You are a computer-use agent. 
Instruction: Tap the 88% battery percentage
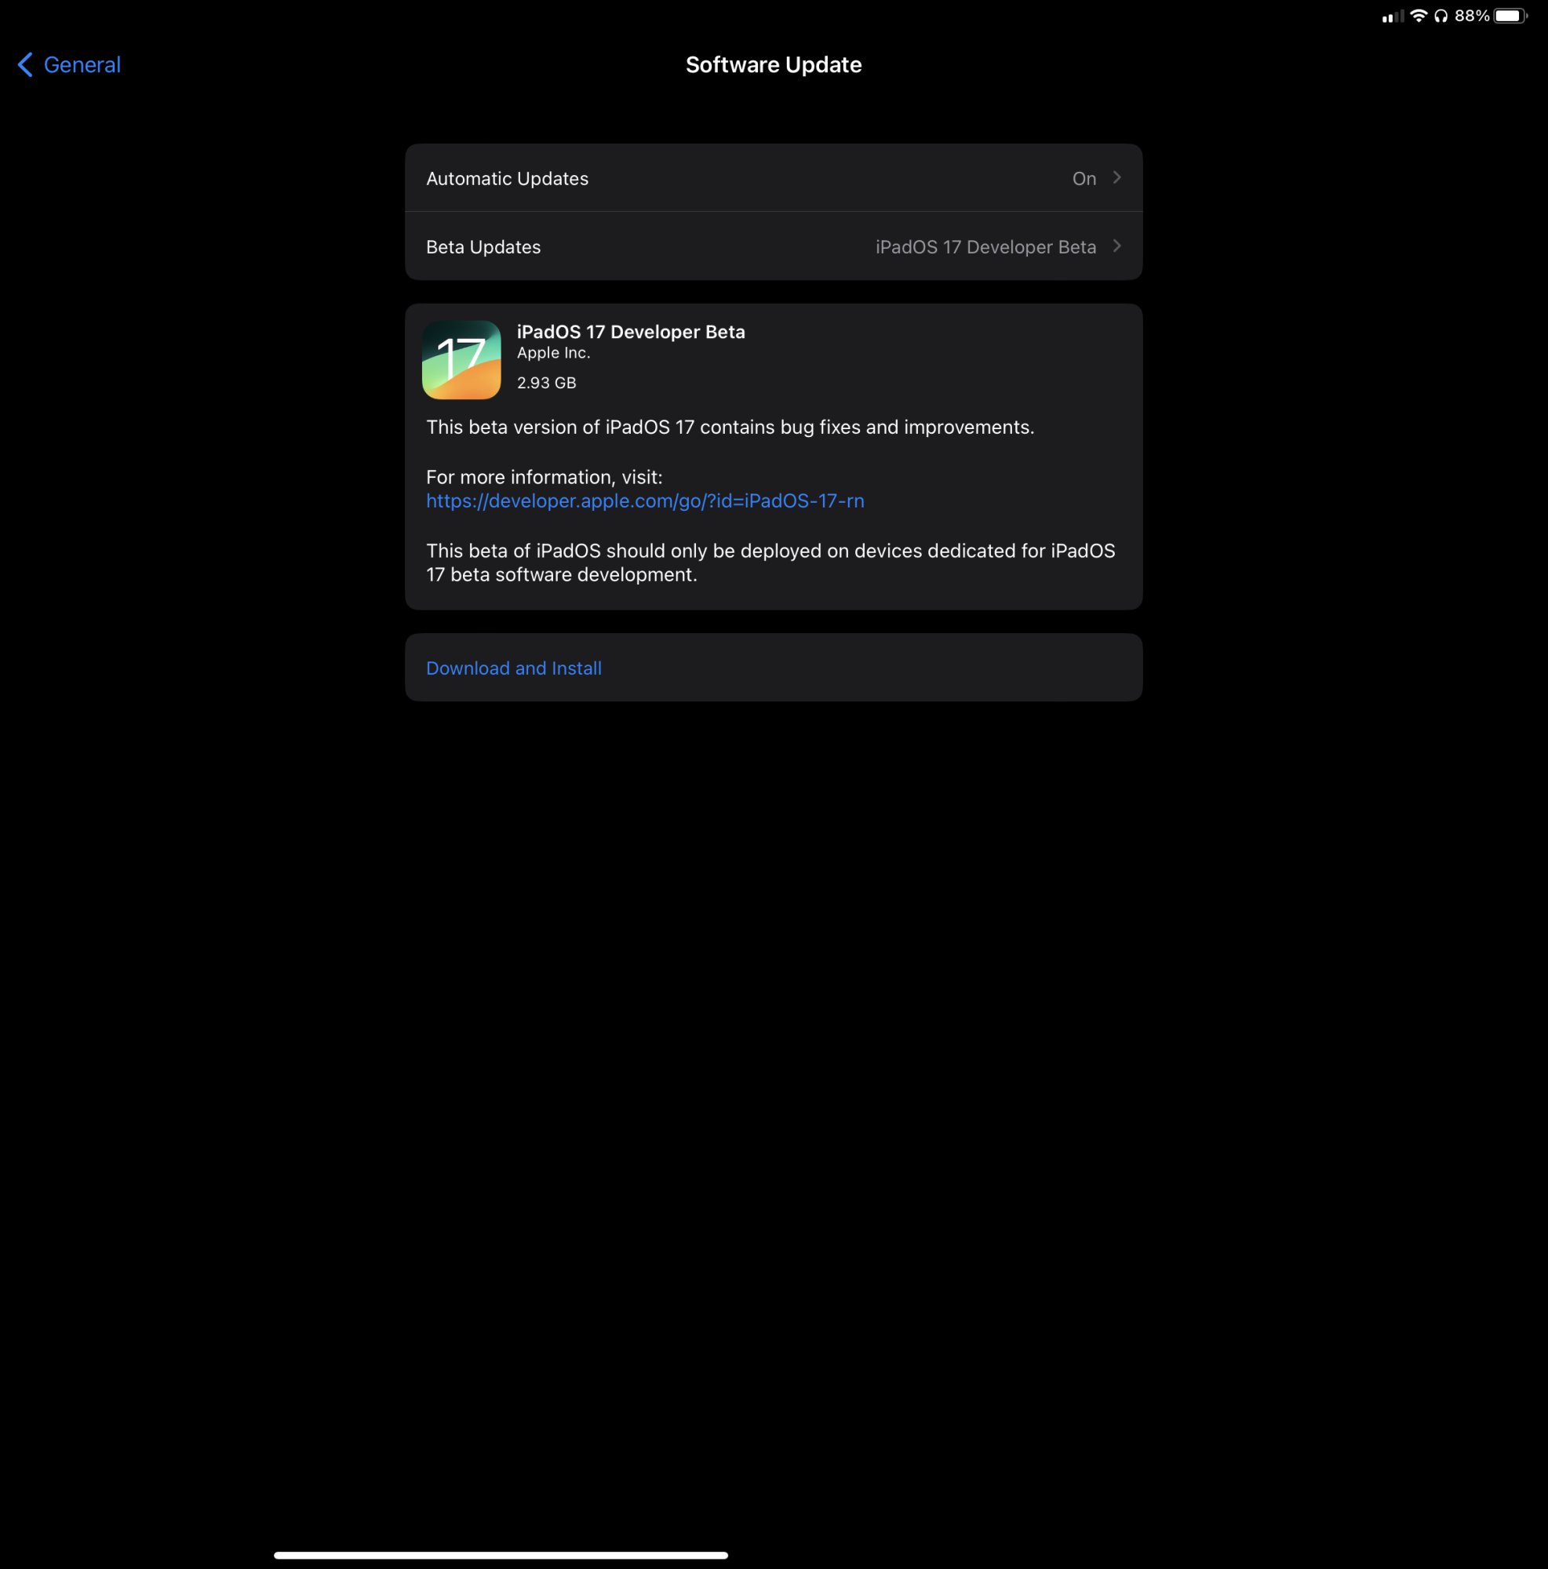(x=1472, y=16)
